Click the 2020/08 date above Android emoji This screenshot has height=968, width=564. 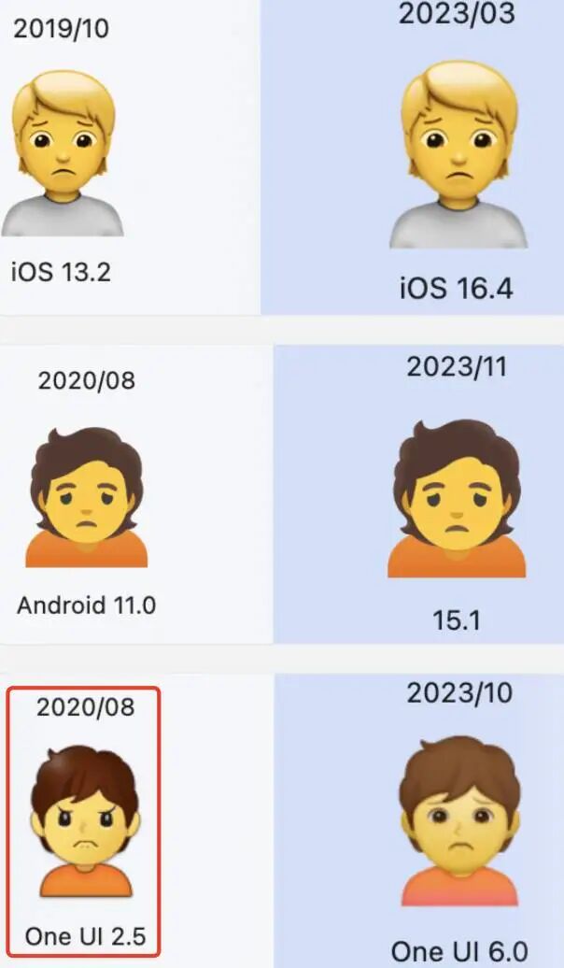click(87, 380)
